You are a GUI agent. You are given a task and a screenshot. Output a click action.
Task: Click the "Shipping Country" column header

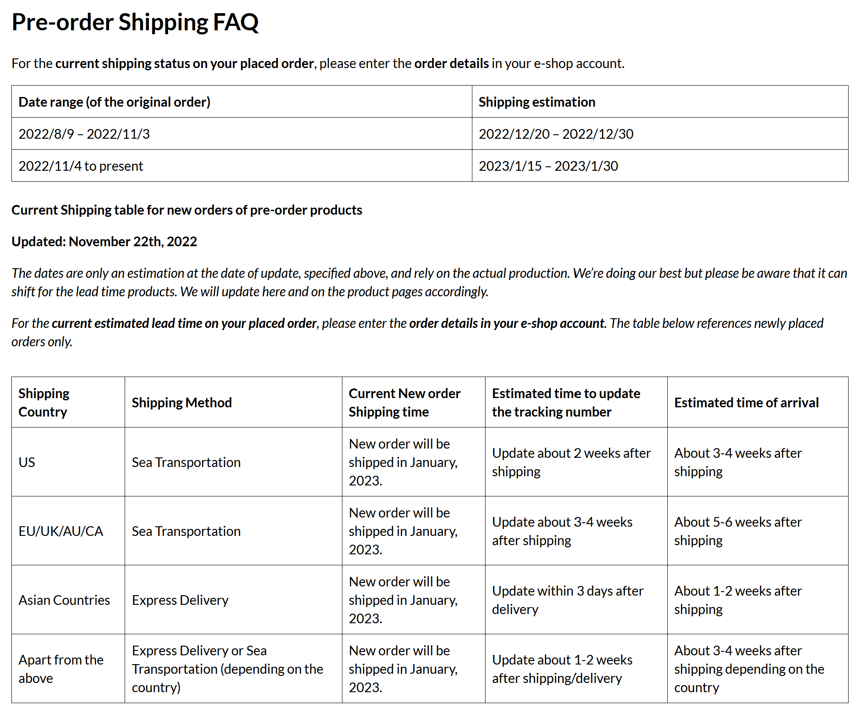[x=44, y=402]
